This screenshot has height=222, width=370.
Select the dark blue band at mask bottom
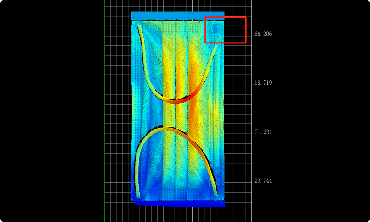[180, 203]
